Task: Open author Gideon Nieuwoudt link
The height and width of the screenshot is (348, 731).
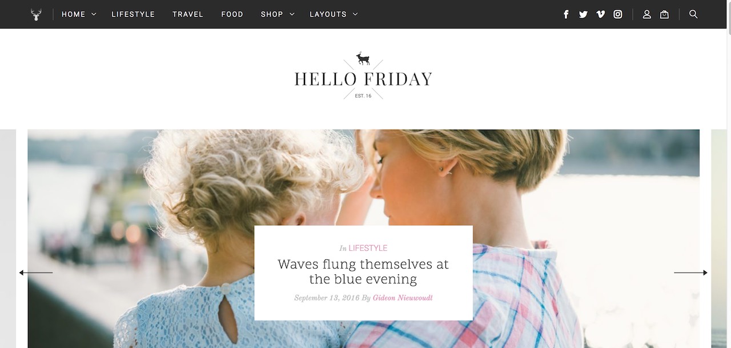Action: click(x=403, y=298)
